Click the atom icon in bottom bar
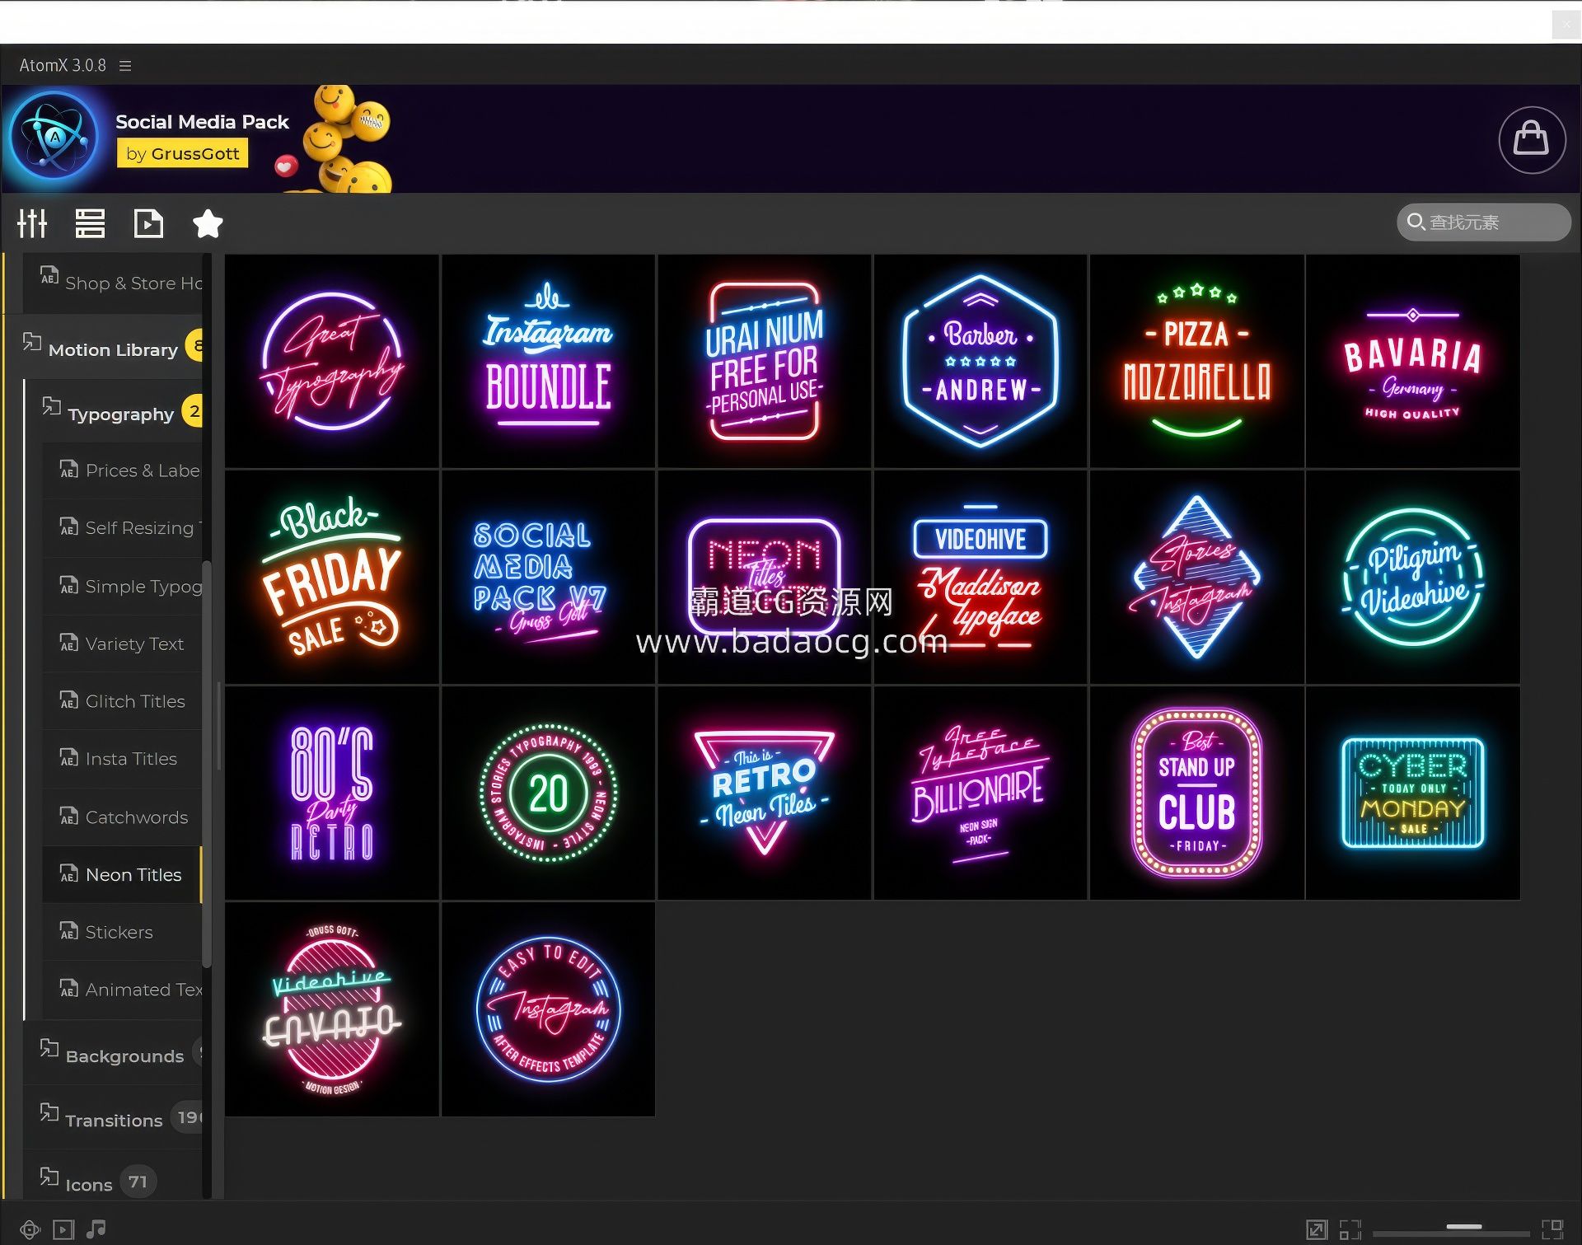 30,1230
